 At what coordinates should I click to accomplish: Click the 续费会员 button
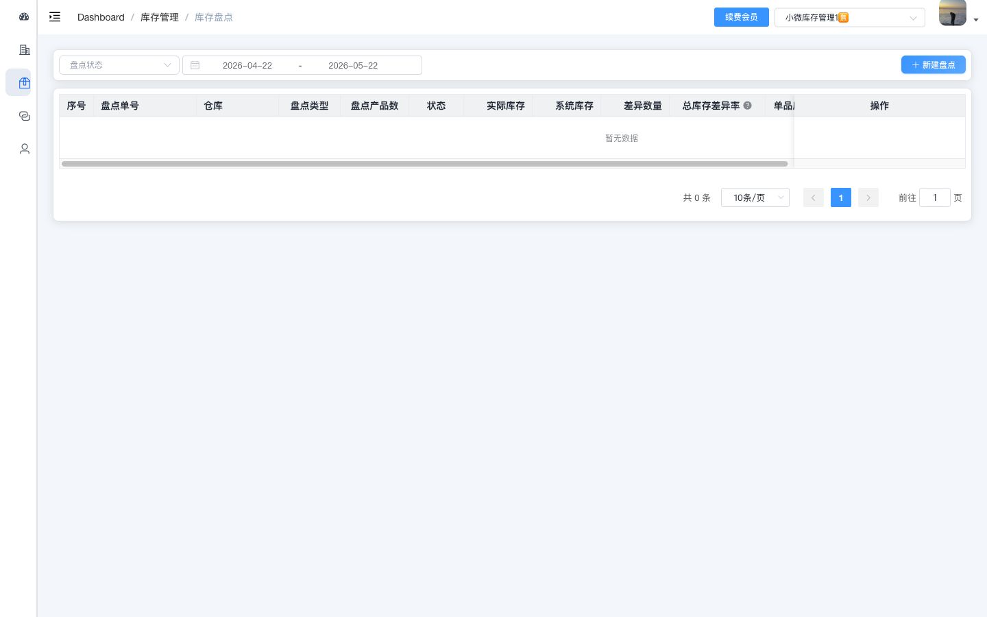click(742, 17)
